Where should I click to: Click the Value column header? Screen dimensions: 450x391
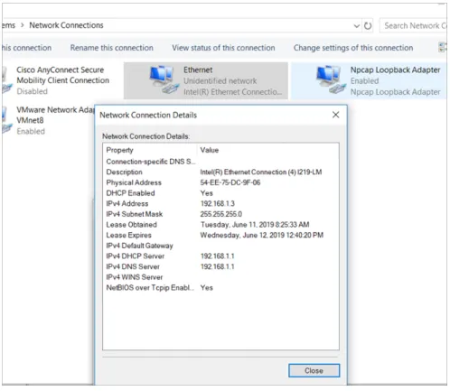coord(210,150)
